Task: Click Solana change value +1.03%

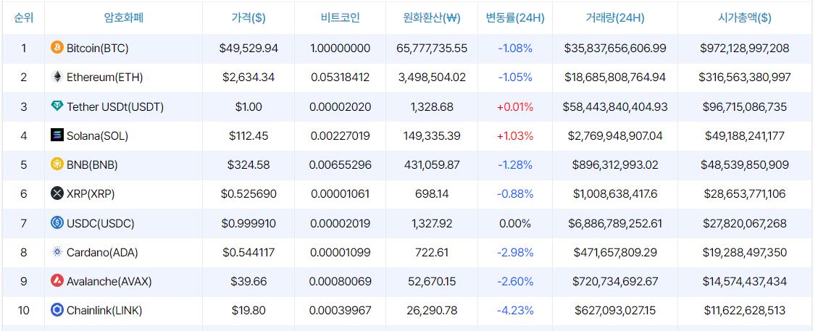Action: coord(515,136)
